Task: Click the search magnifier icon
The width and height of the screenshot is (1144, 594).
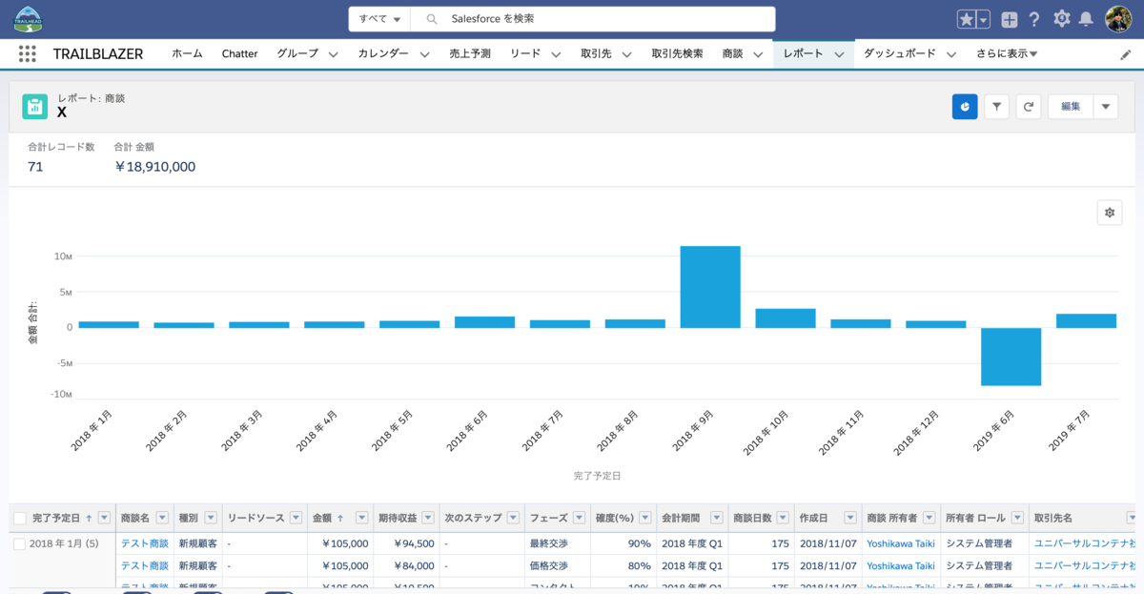Action: (x=432, y=19)
